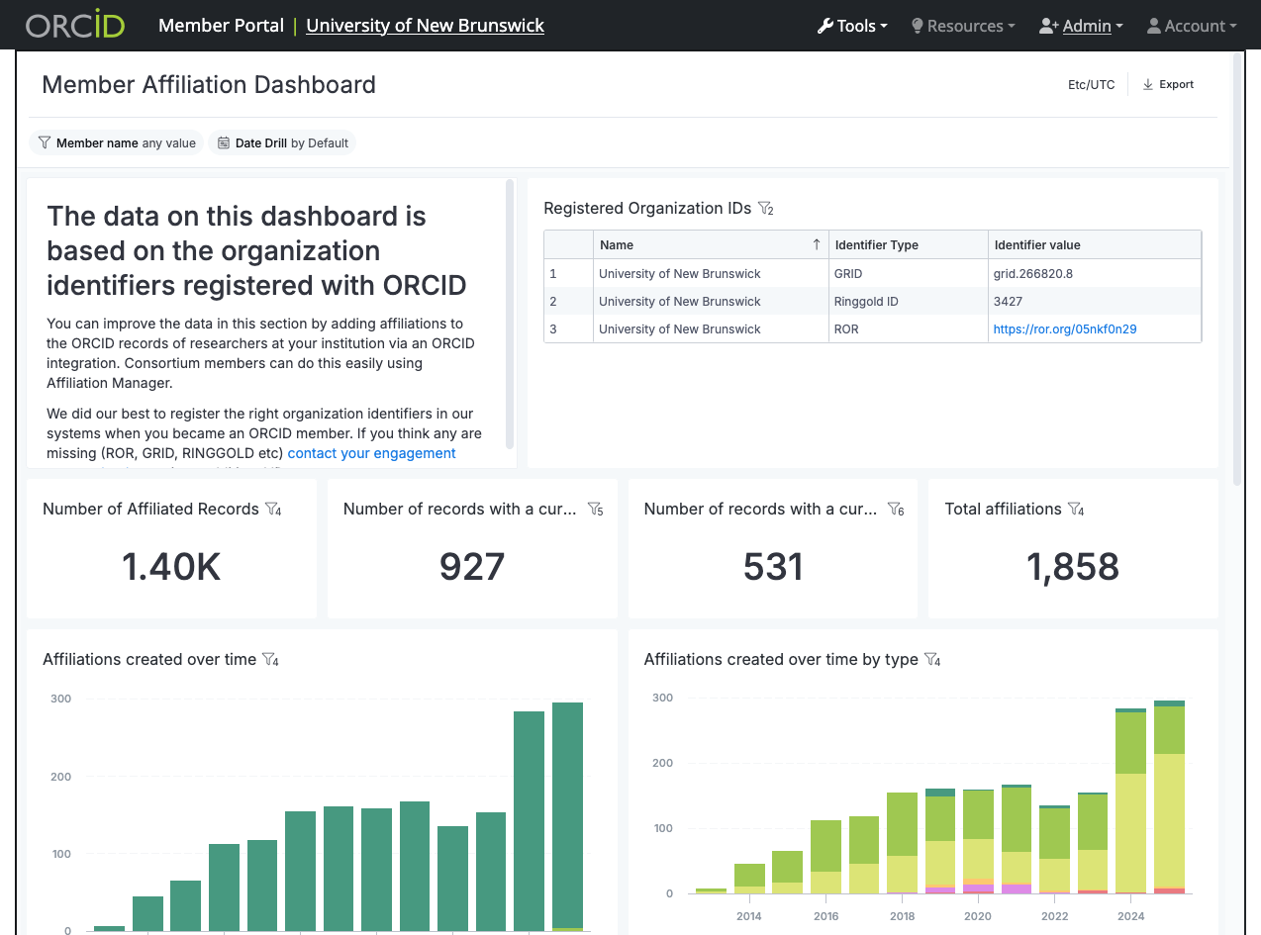Click the ORCID logo
Viewport: 1261px width, 935px height.
tap(75, 26)
